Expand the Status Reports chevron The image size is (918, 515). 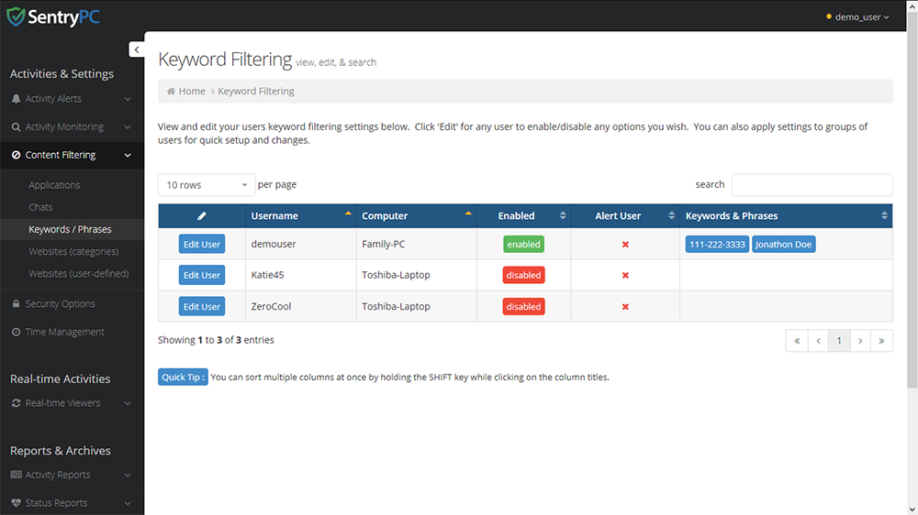click(128, 503)
